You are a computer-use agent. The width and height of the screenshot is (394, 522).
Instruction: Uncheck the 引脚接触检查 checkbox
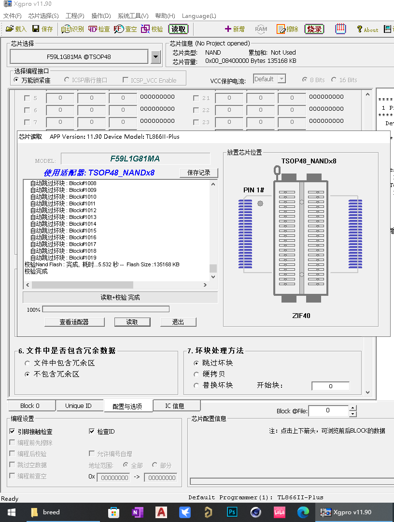coord(13,432)
